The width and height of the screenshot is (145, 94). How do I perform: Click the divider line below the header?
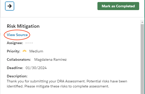72,17
